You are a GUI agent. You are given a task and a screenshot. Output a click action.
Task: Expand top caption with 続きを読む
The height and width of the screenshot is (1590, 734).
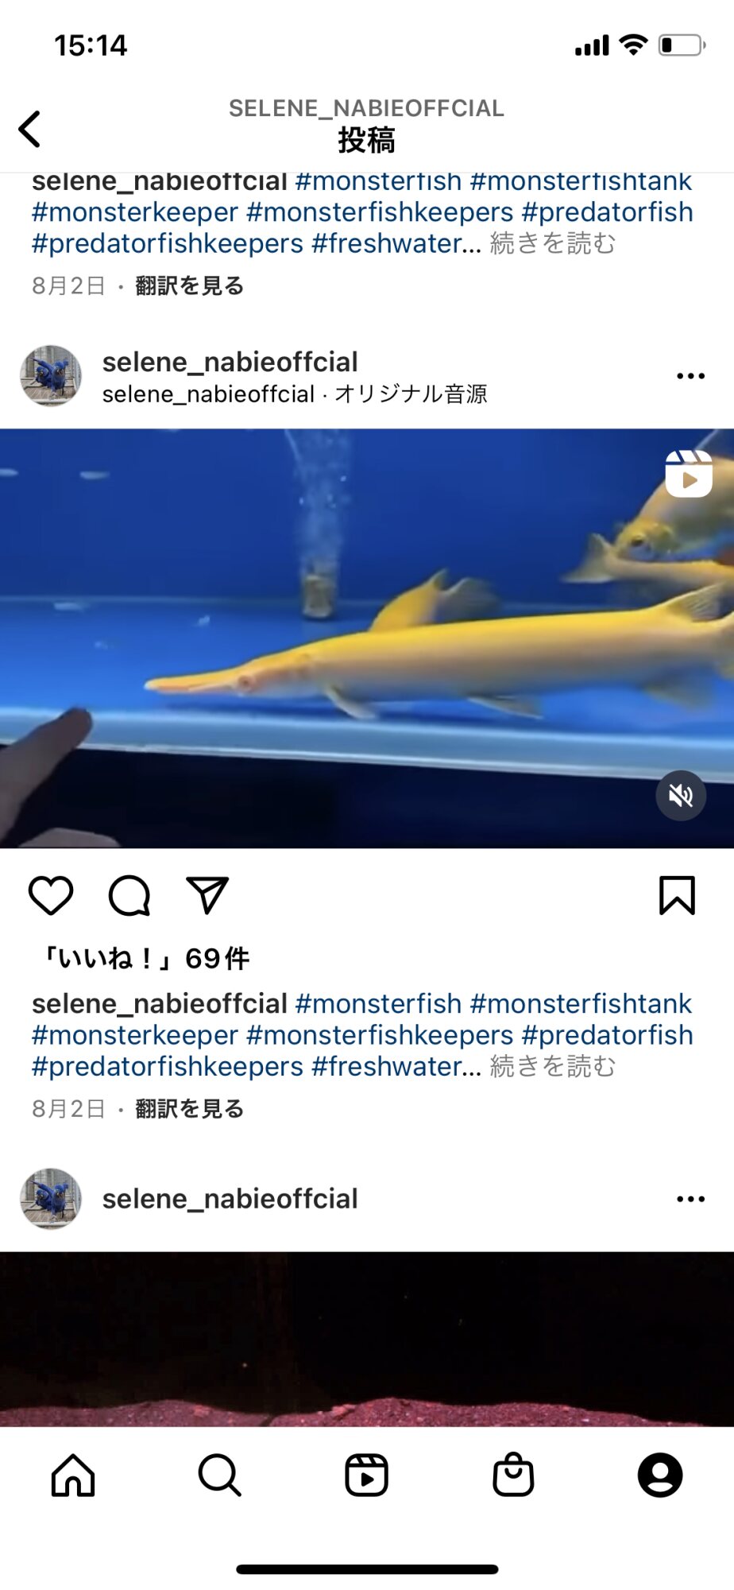(x=553, y=243)
